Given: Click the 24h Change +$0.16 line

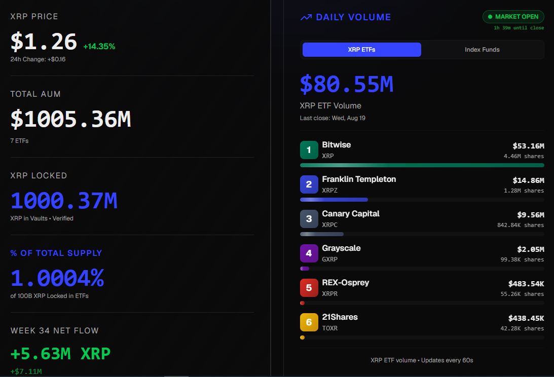Looking at the screenshot, I should [38, 59].
